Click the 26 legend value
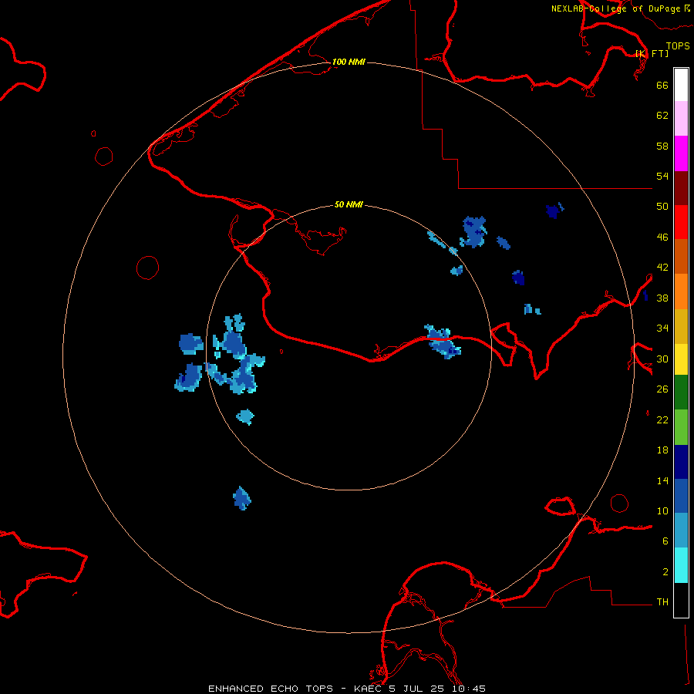694x694 pixels. (662, 389)
